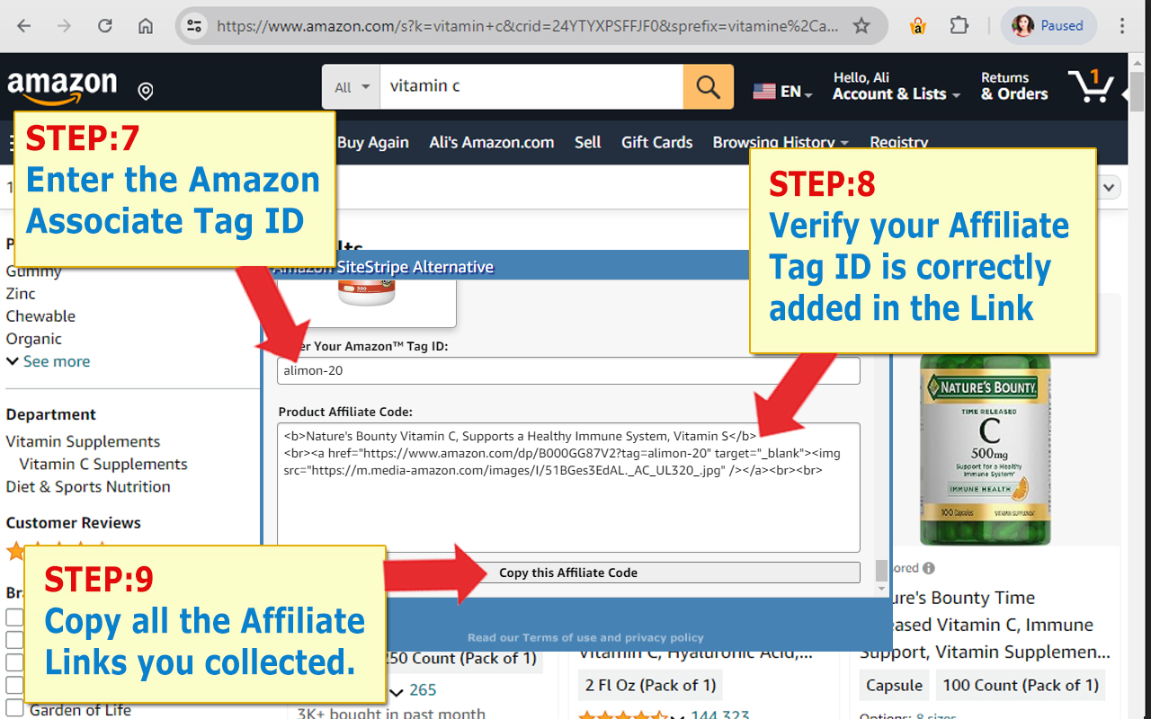Click the Amazon logo
1151x719 pixels.
[62, 84]
